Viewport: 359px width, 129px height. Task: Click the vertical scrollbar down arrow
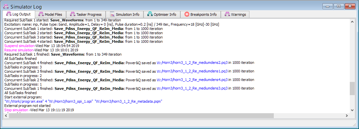352,111
